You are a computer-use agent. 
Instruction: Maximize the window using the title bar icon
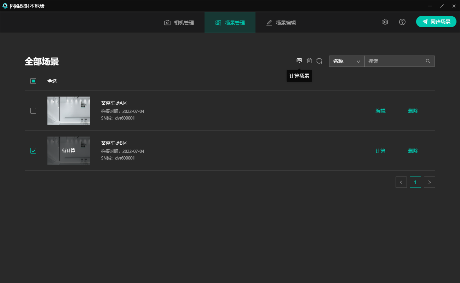442,6
